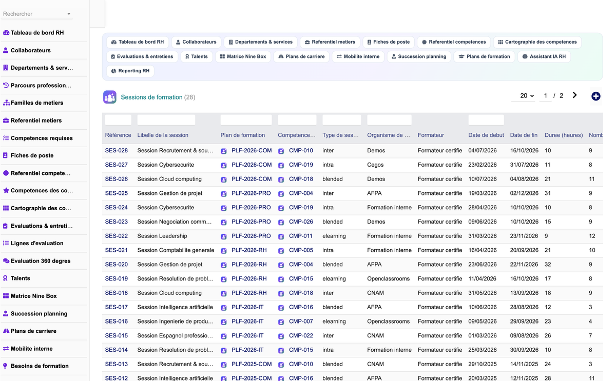Open Plans de carriere in sidebar menu
The height and width of the screenshot is (381, 616).
[x=33, y=331]
